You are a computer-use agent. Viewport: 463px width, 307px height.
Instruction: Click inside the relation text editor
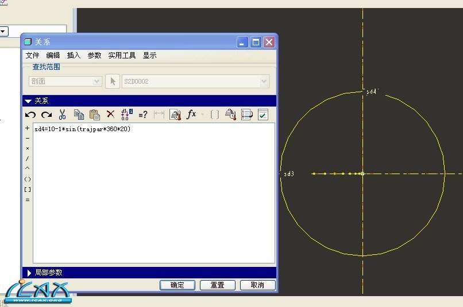pos(154,195)
